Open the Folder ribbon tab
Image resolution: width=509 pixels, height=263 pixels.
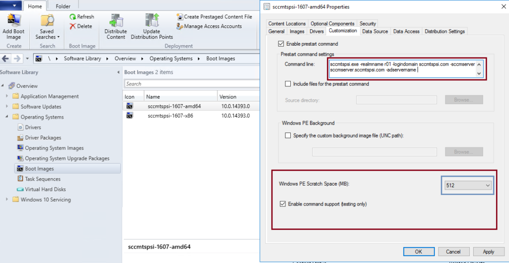pos(63,6)
